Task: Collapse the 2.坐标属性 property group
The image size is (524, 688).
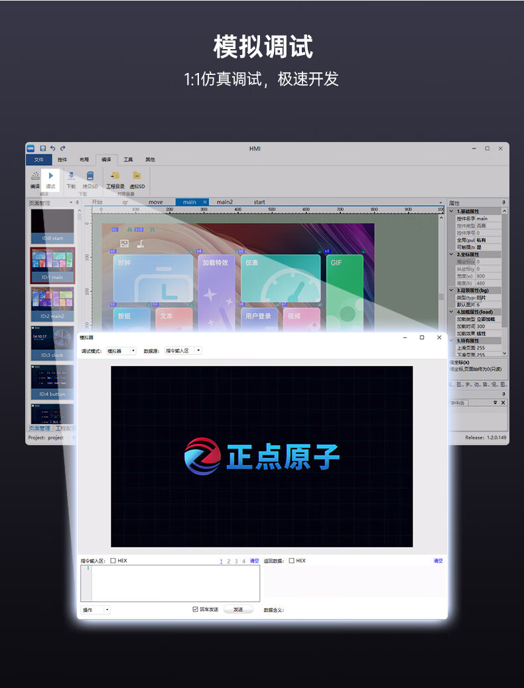Action: tap(451, 254)
